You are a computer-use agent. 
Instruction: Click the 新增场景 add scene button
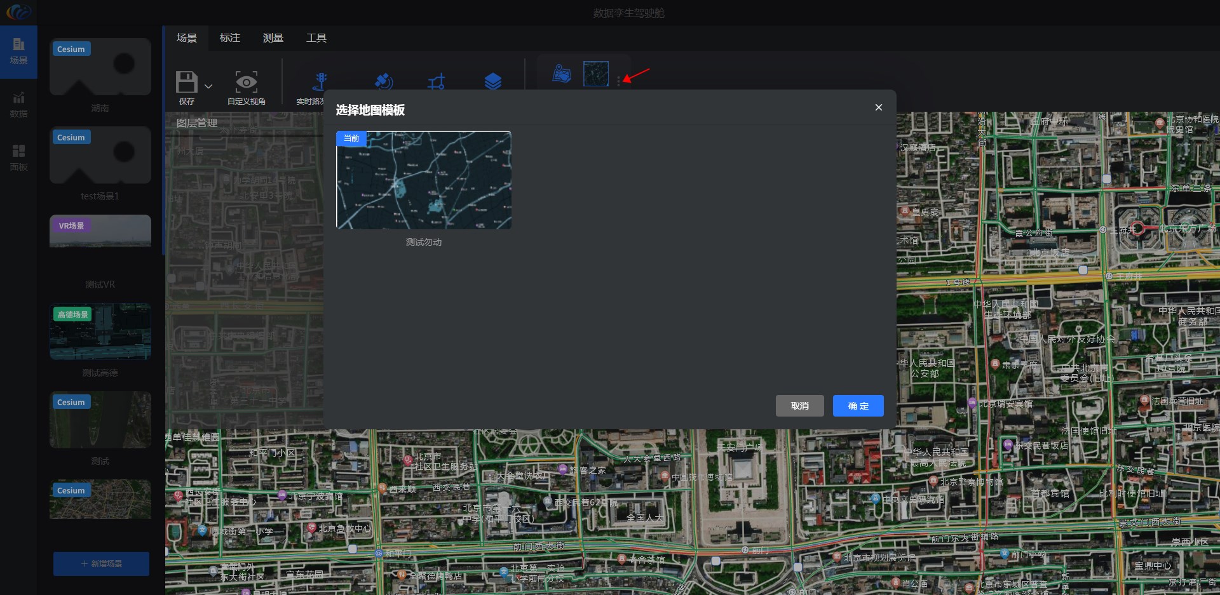point(101,563)
